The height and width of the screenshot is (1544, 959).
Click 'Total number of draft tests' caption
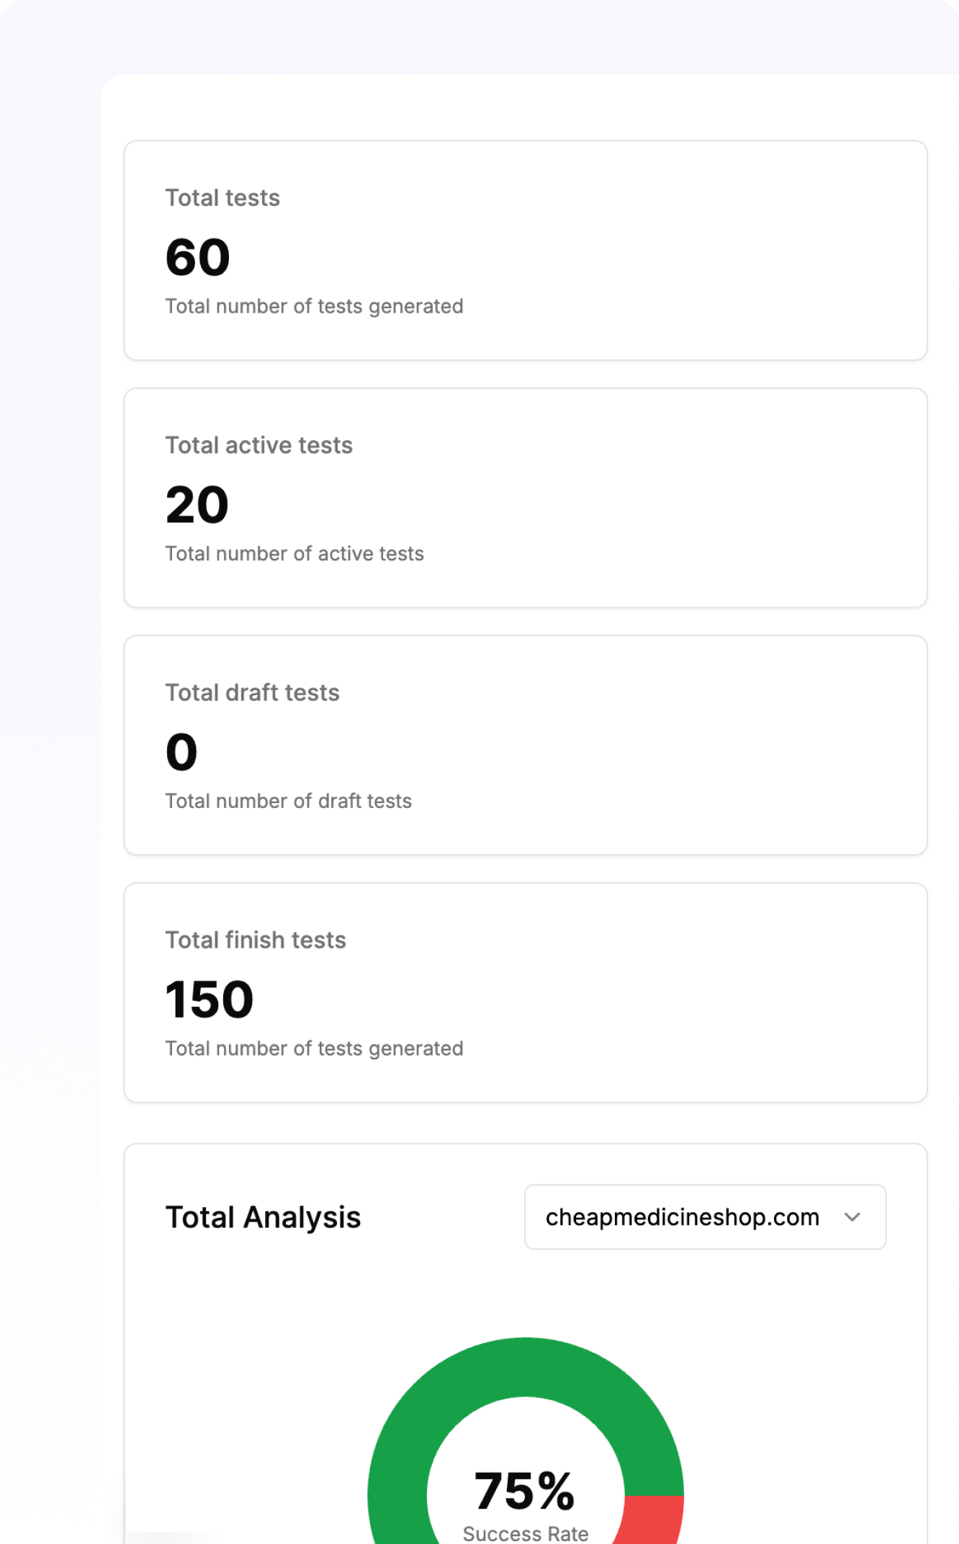pos(289,801)
